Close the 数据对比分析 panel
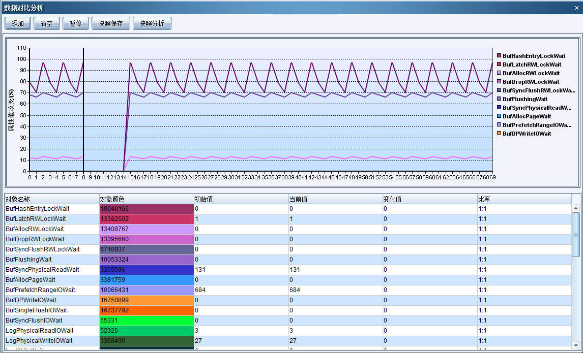This screenshot has height=353, width=583. pos(576,8)
